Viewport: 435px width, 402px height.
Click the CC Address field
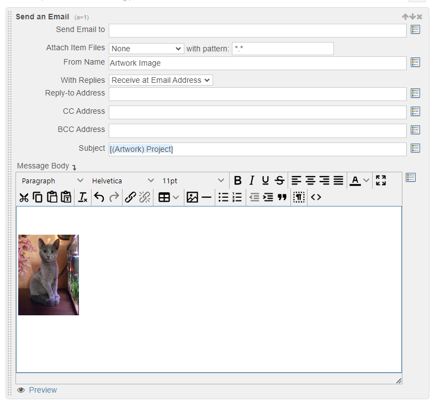257,112
